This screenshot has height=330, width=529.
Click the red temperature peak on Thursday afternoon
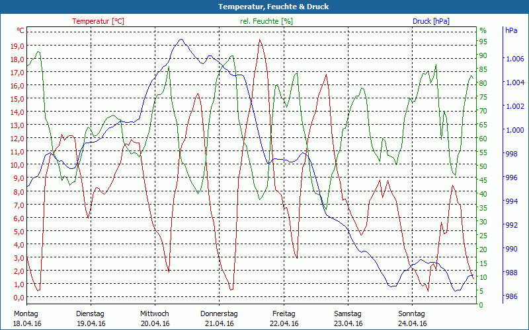pos(259,40)
